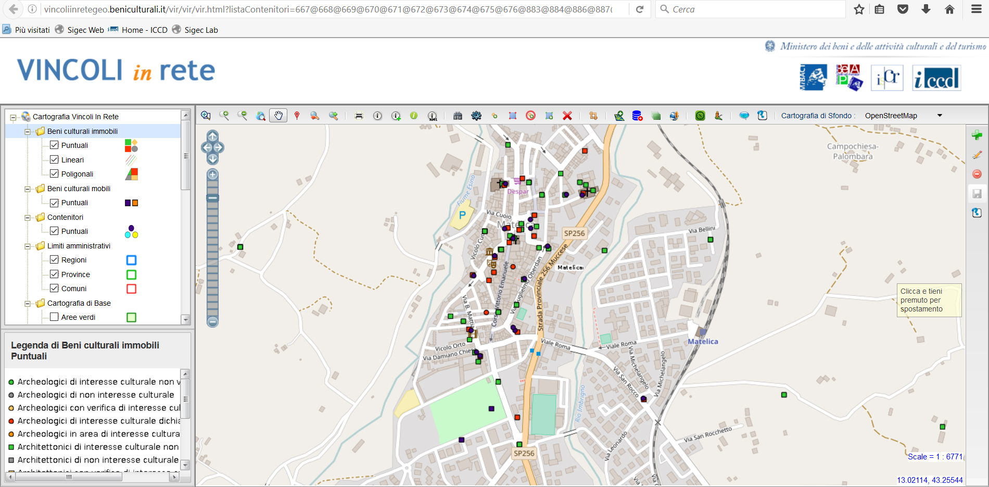Viewport: 989px width, 487px height.
Task: Uncheck Puntuali under Beni culturali immobili
Action: click(x=54, y=145)
